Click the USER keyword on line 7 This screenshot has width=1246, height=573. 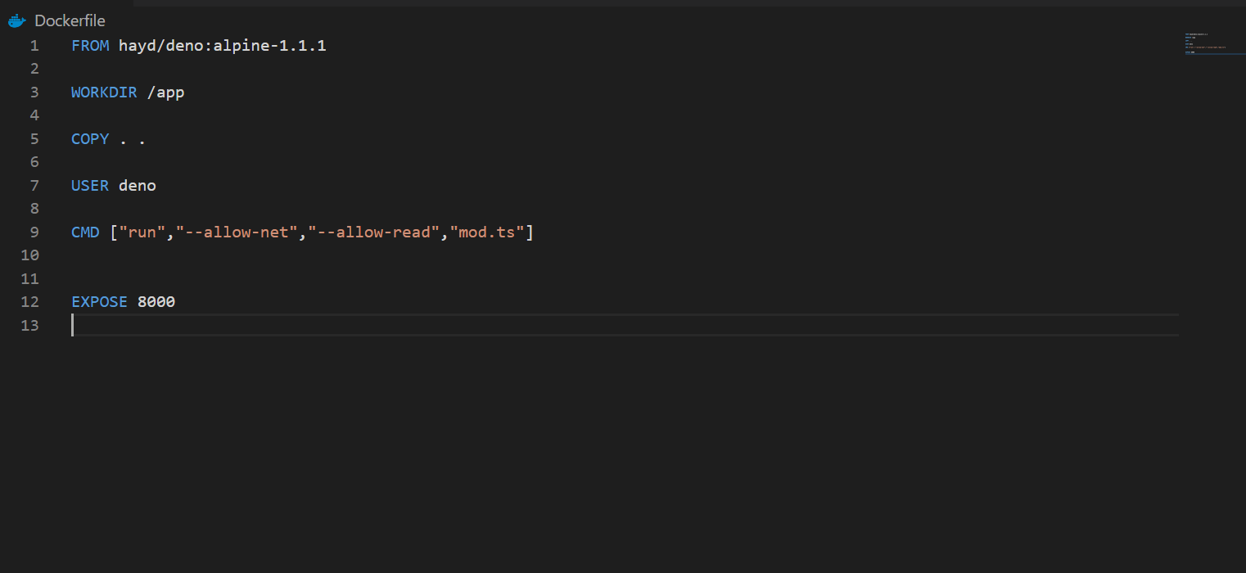[90, 186]
